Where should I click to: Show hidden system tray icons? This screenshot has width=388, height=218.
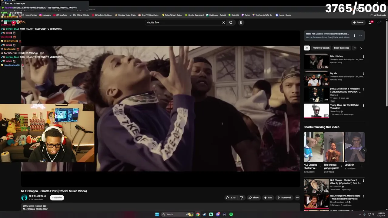click(360, 214)
